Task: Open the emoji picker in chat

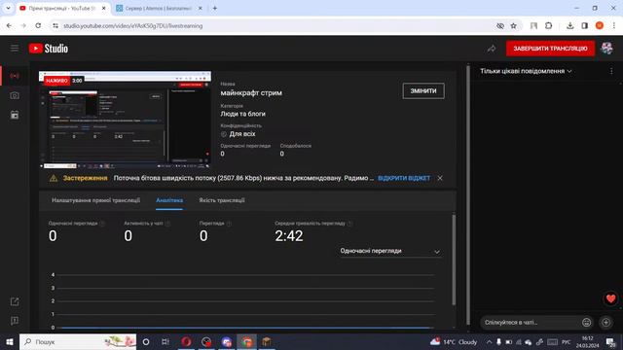Action: 586,322
